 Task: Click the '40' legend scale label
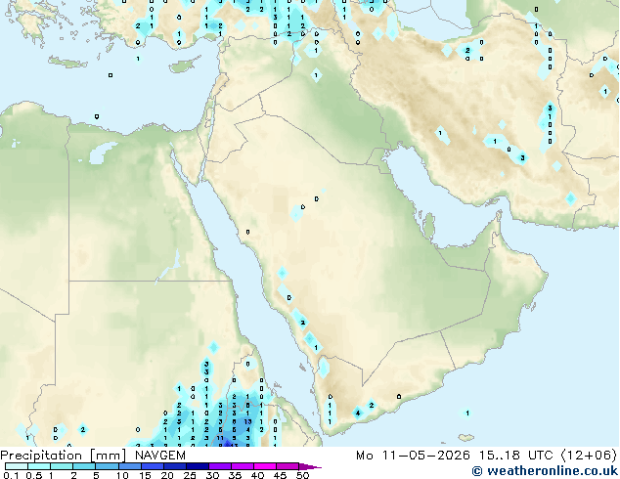(257, 475)
